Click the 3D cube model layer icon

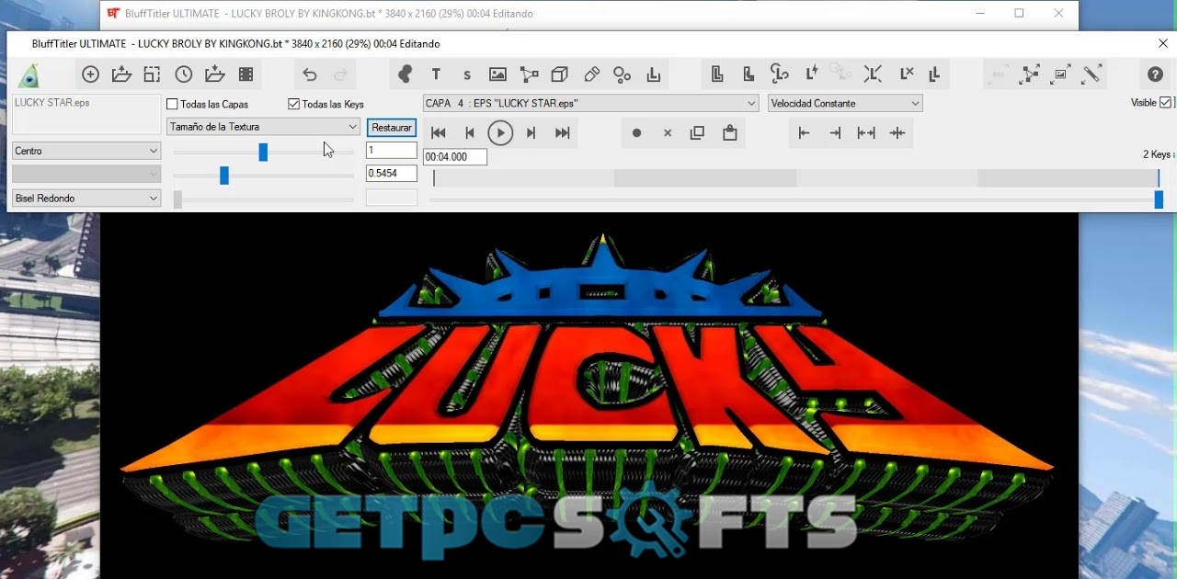coord(560,75)
